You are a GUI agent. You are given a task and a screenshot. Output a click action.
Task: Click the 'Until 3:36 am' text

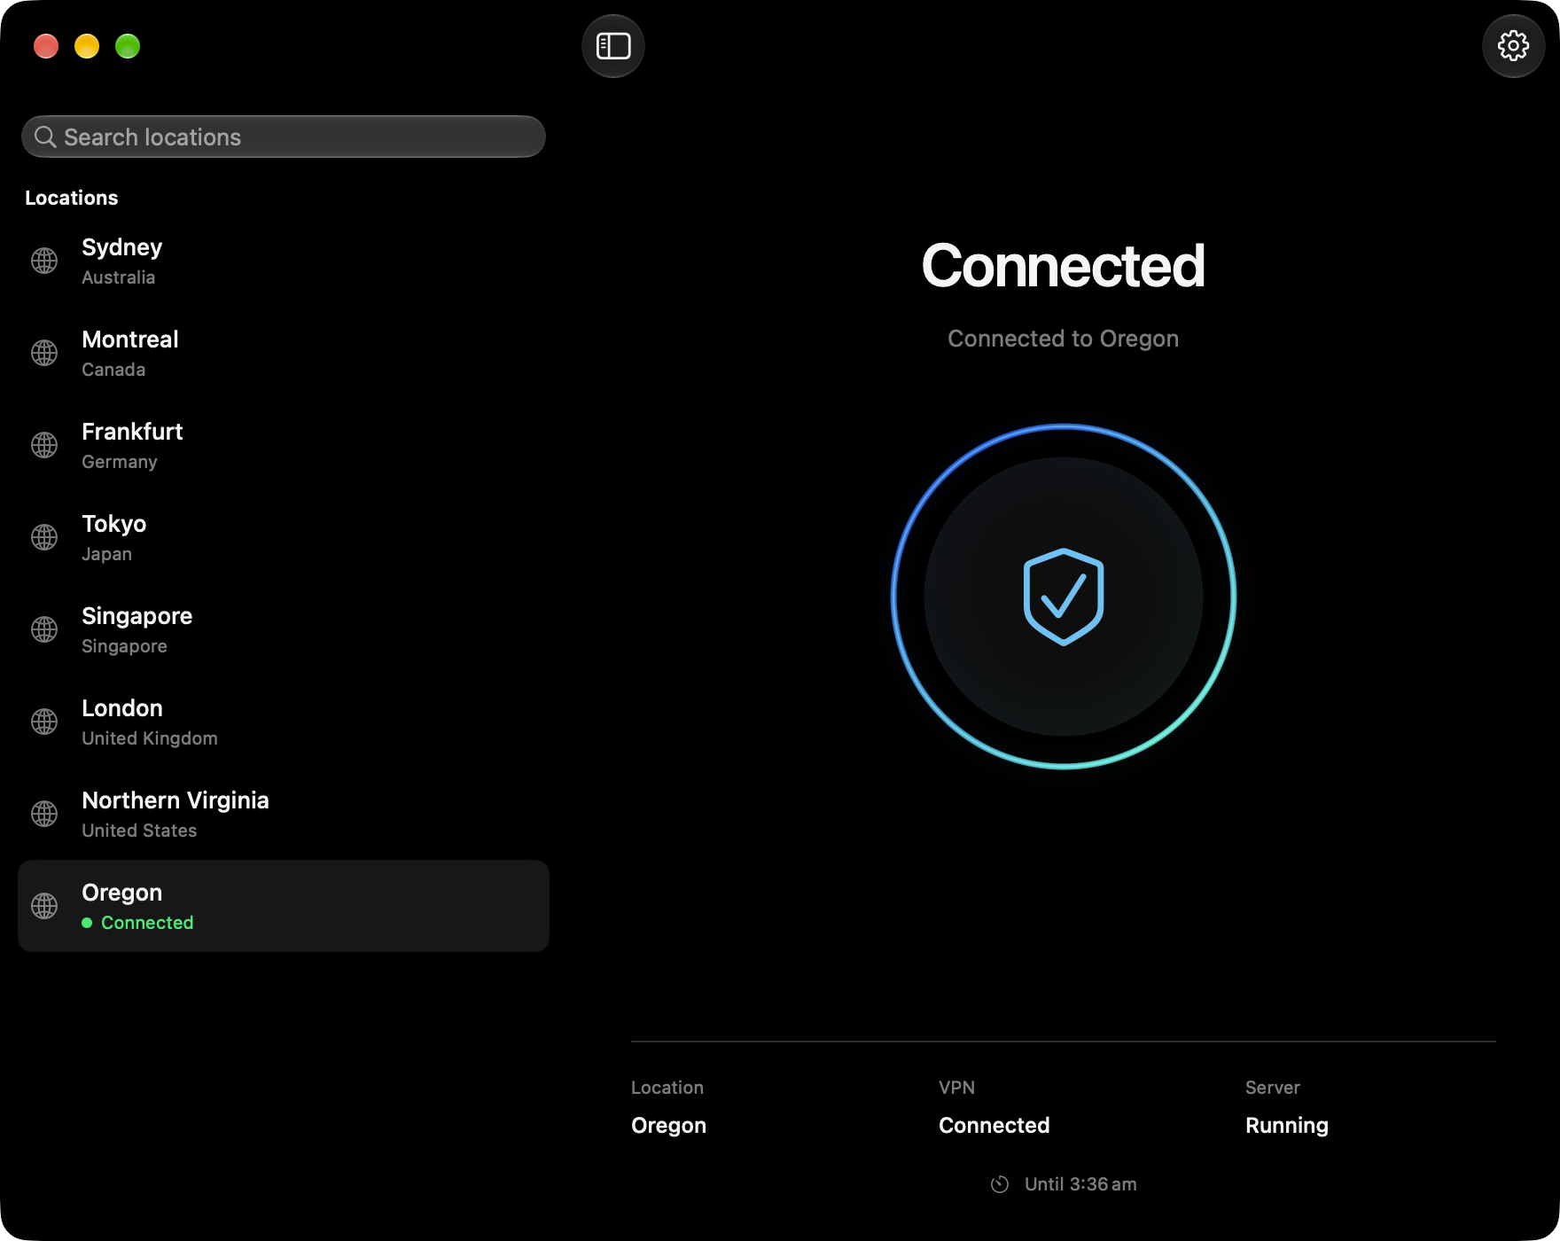(x=1080, y=1184)
